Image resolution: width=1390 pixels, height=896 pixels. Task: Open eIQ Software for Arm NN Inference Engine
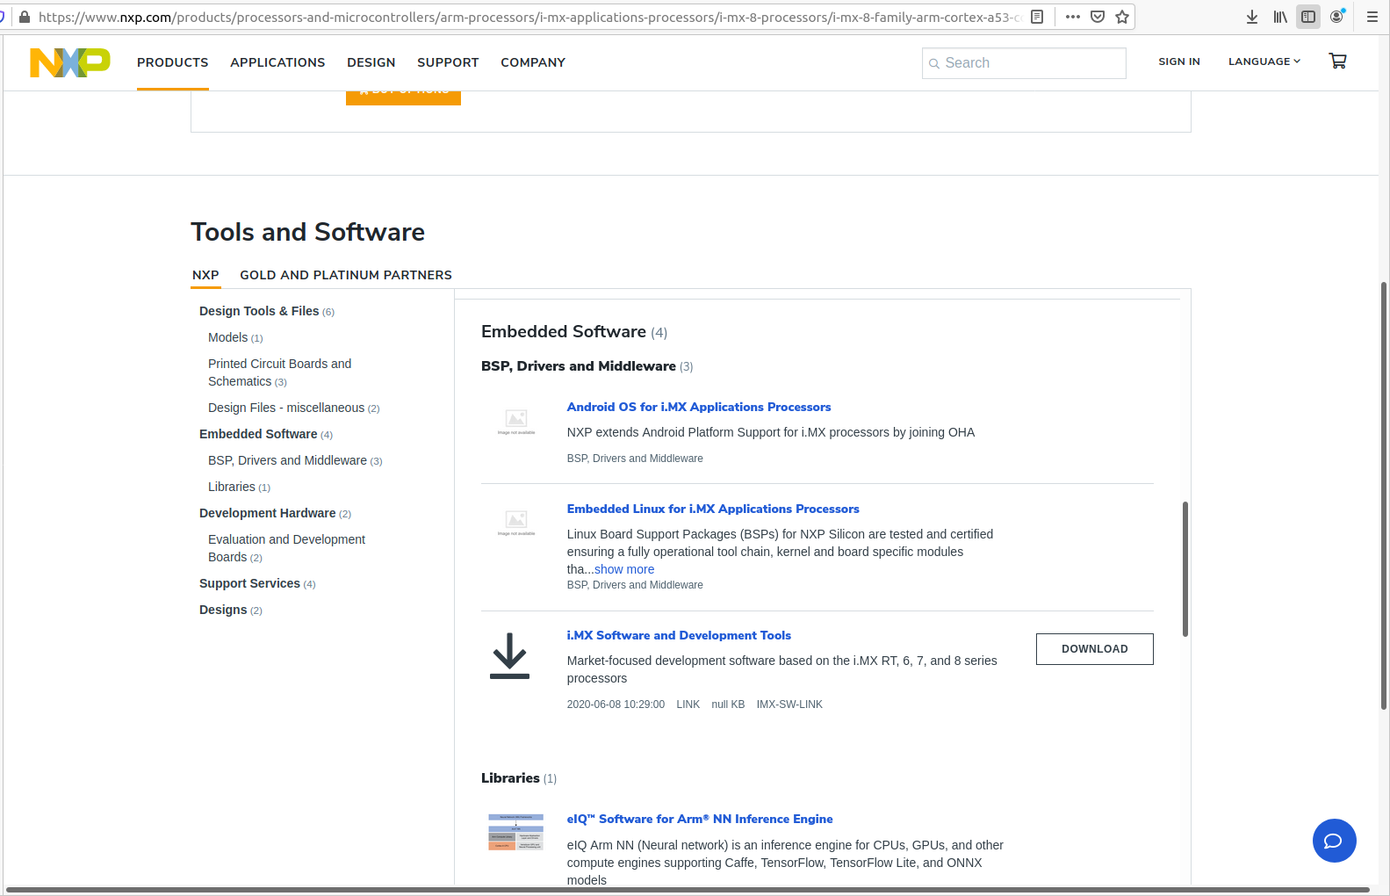[x=700, y=819]
